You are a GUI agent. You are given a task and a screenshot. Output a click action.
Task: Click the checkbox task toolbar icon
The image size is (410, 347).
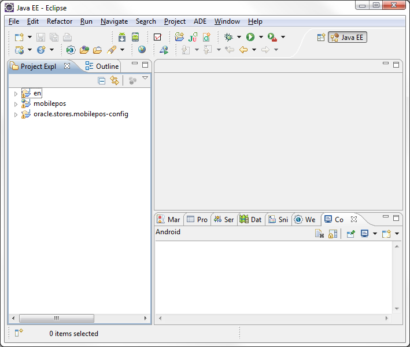158,37
